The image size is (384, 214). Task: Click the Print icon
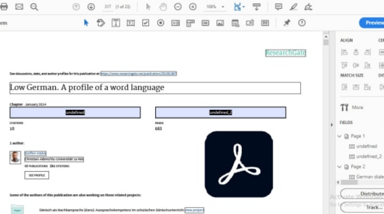click(x=4, y=7)
